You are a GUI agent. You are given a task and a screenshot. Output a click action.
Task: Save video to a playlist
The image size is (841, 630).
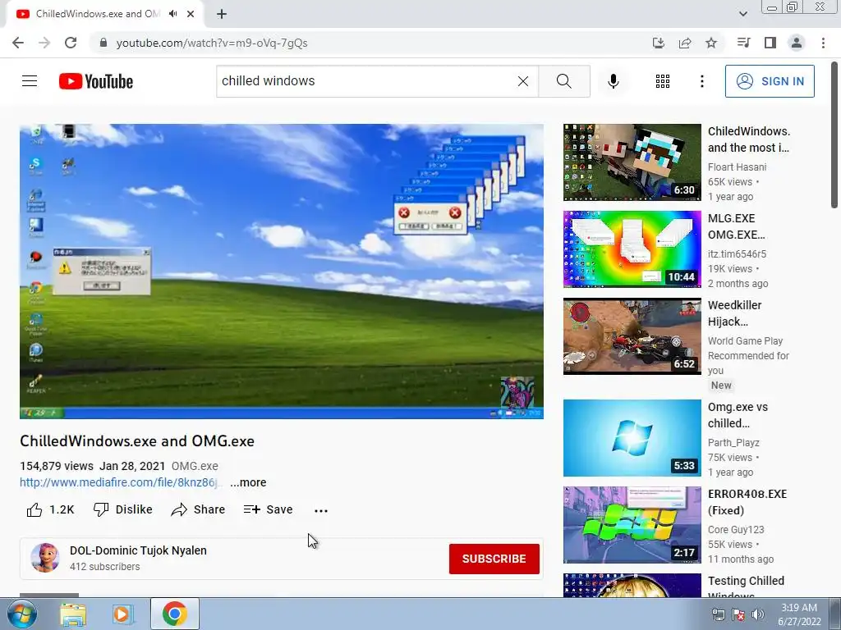[x=269, y=509]
